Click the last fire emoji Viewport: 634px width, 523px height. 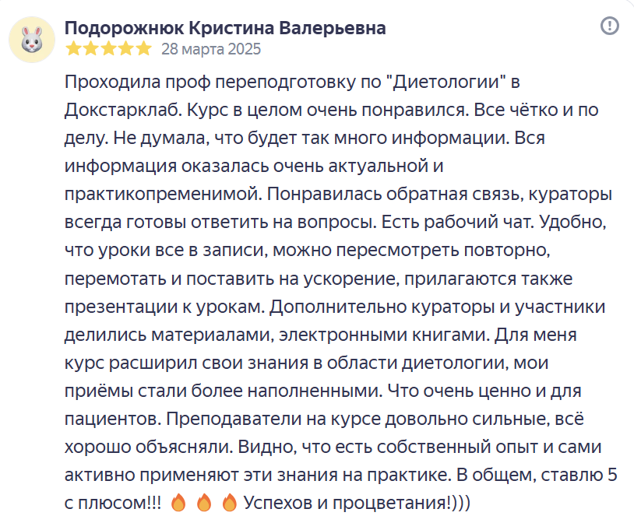[229, 504]
